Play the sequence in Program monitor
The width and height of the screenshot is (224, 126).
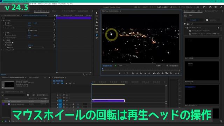pyautogui.click(x=141, y=73)
